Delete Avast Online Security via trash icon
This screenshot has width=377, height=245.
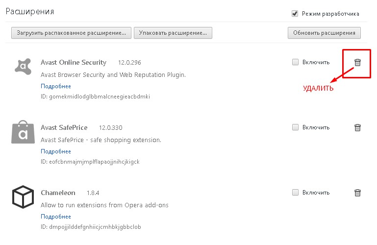[357, 62]
